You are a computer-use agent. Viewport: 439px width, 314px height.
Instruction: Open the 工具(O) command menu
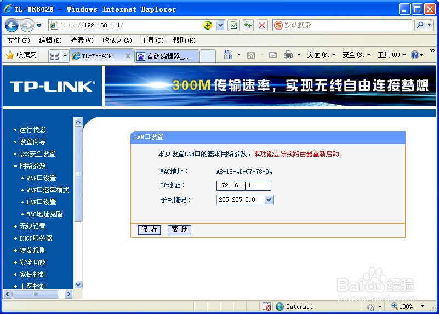click(x=391, y=55)
